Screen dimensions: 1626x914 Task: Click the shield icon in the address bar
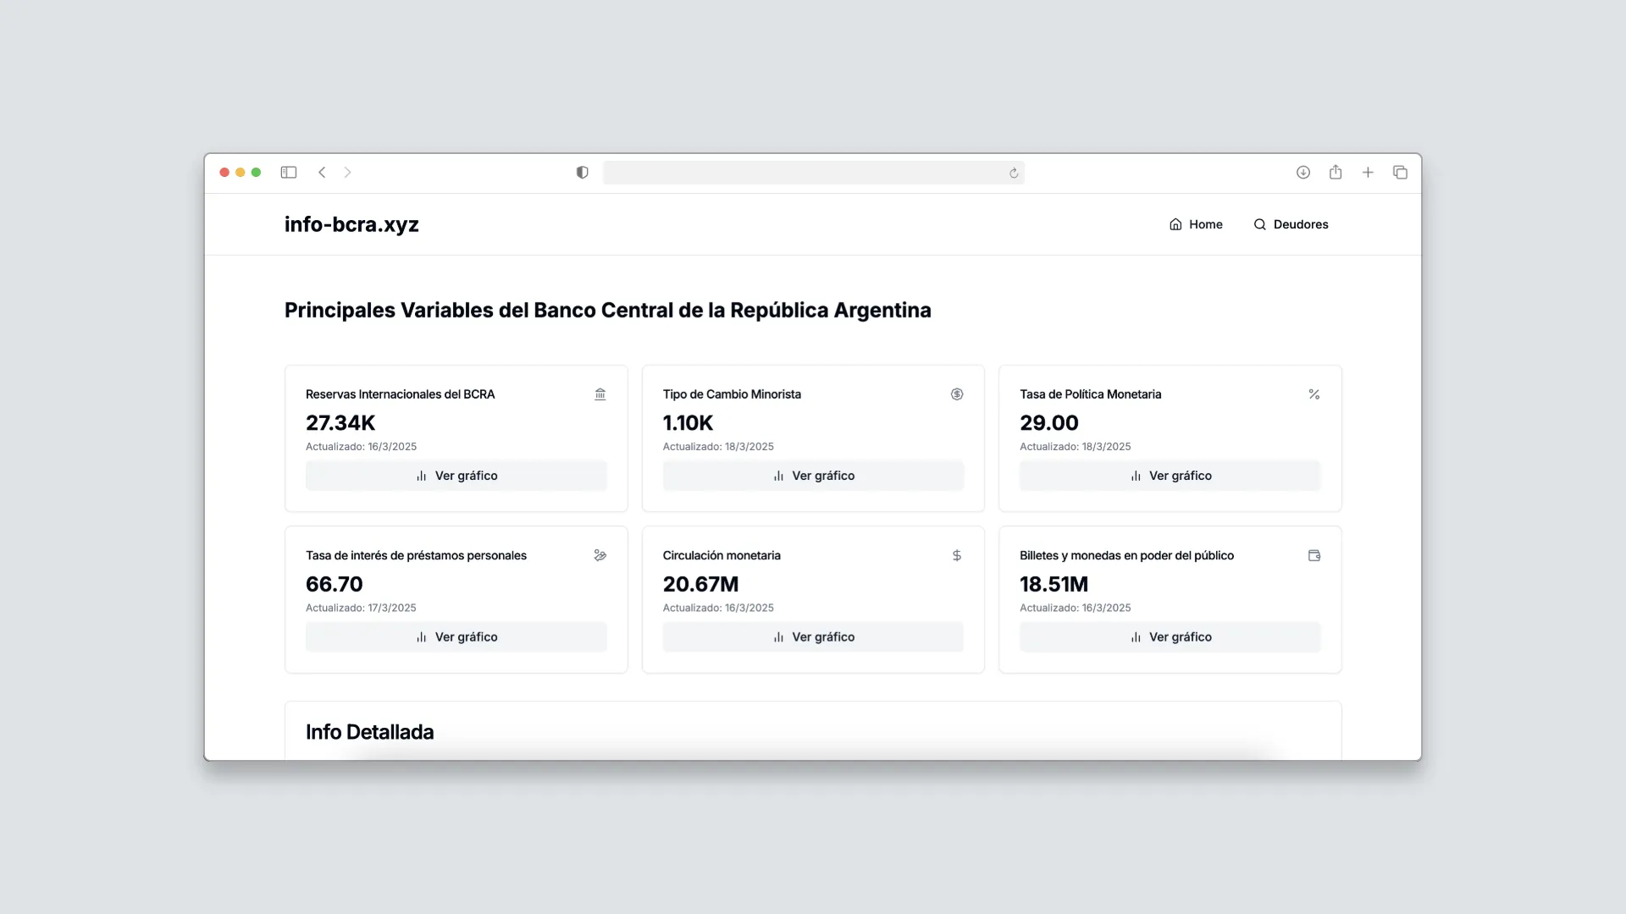click(x=581, y=172)
